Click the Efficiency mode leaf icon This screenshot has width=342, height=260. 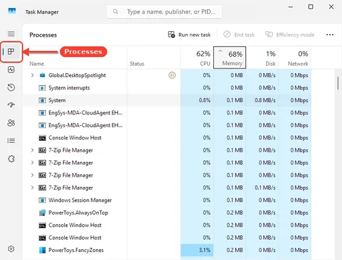coord(269,35)
